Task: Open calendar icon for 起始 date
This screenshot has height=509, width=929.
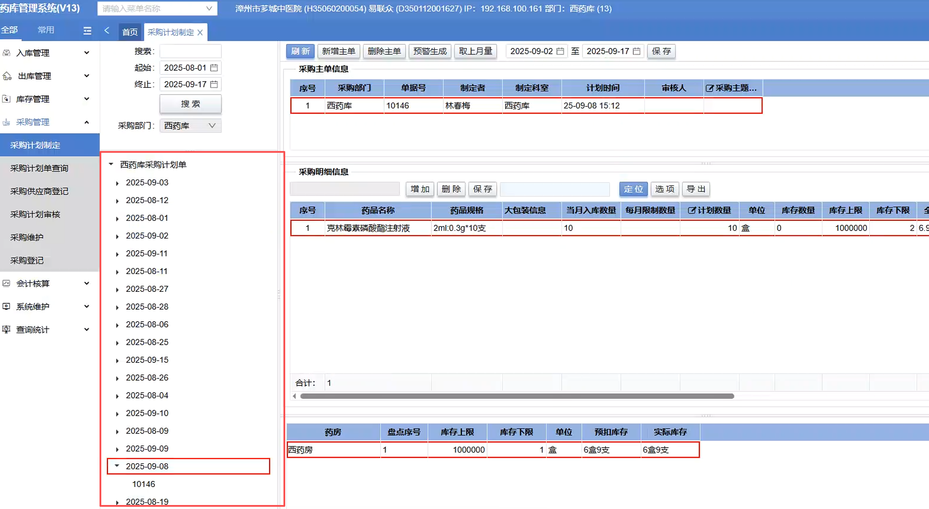Action: click(214, 68)
